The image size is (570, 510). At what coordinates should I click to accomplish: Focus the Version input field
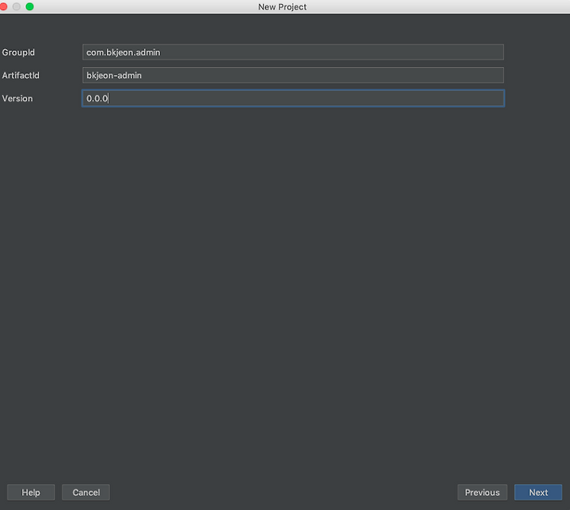pyautogui.click(x=293, y=98)
